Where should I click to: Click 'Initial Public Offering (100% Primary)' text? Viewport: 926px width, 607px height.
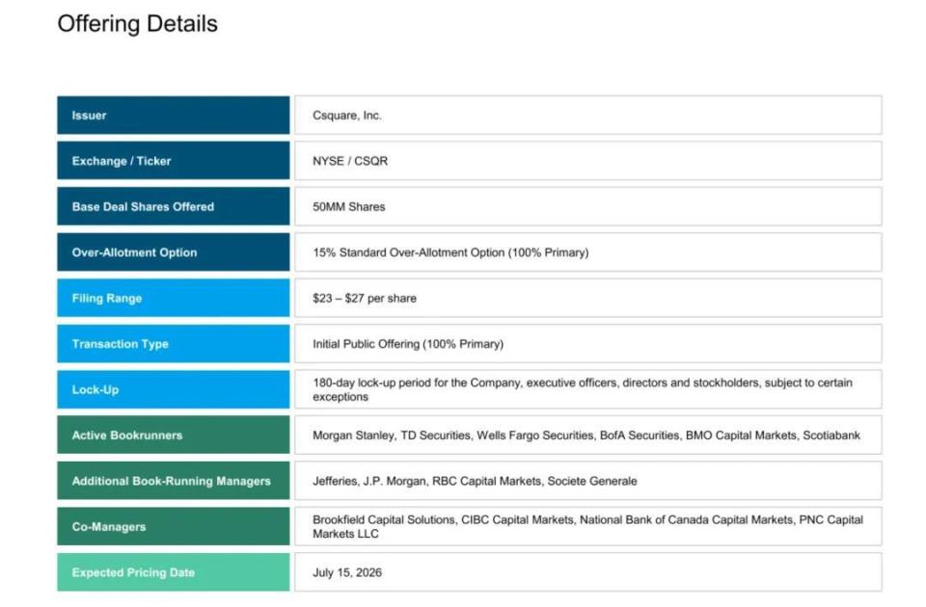(408, 344)
